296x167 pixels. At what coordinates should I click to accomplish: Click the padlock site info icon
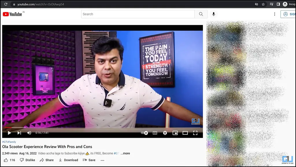(14, 4)
